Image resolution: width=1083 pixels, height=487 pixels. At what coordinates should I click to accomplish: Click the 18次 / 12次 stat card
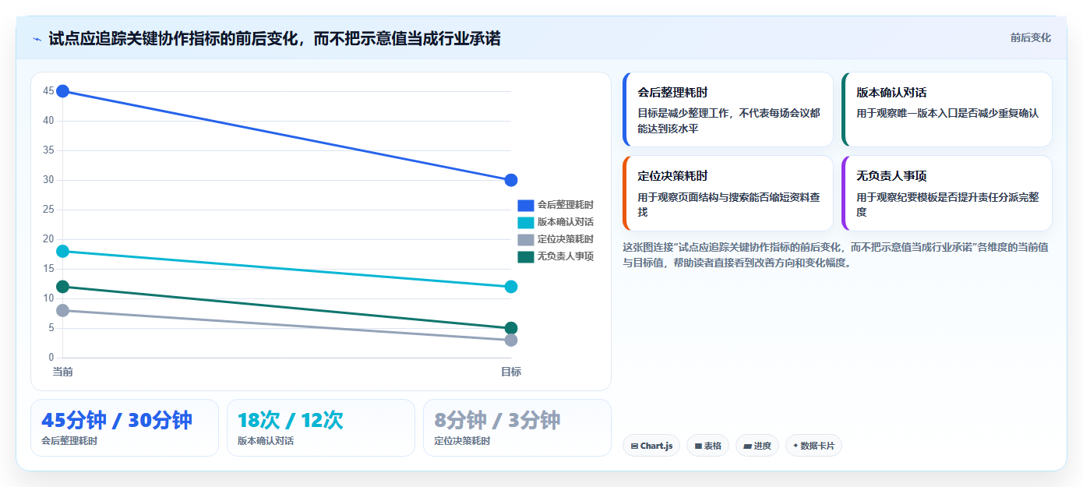[x=321, y=428]
